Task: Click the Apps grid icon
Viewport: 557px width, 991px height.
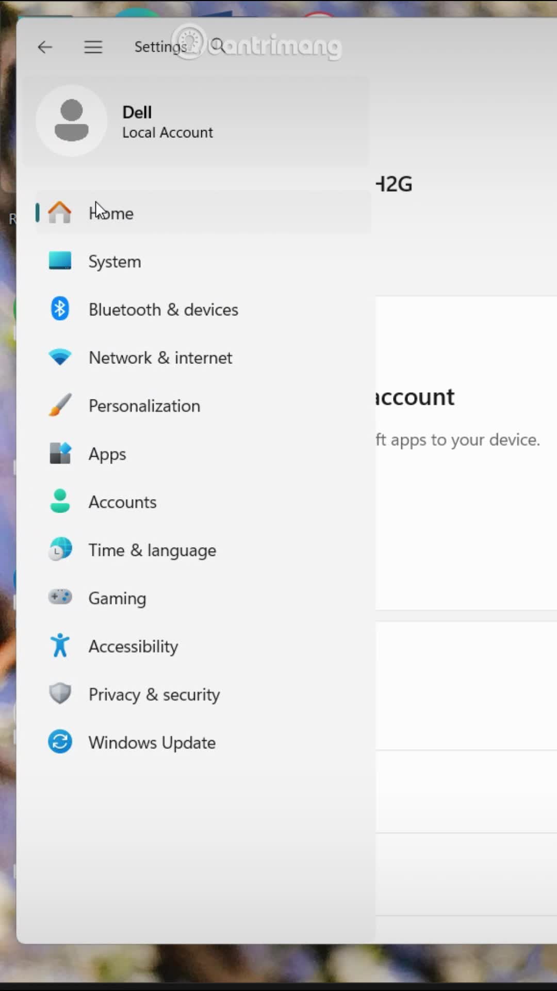Action: click(60, 453)
